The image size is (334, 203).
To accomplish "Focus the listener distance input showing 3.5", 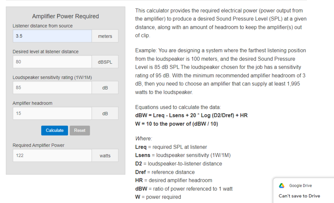I will [x=52, y=36].
